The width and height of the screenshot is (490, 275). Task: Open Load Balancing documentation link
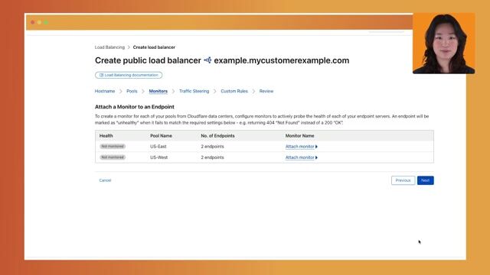[x=129, y=75]
